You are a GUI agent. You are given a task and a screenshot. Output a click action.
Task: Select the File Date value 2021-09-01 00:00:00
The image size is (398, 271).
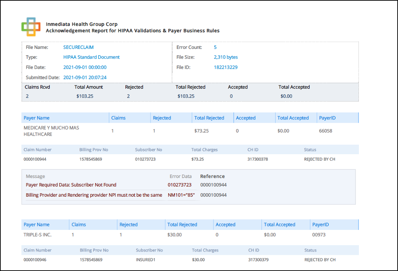click(85, 67)
